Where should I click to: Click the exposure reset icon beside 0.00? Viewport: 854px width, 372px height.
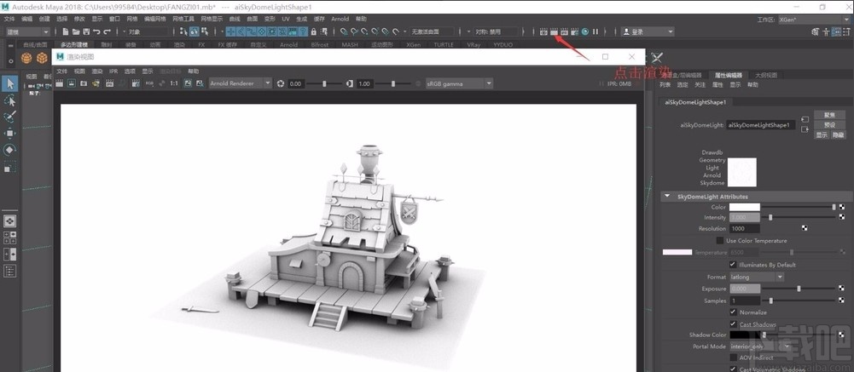tap(281, 83)
